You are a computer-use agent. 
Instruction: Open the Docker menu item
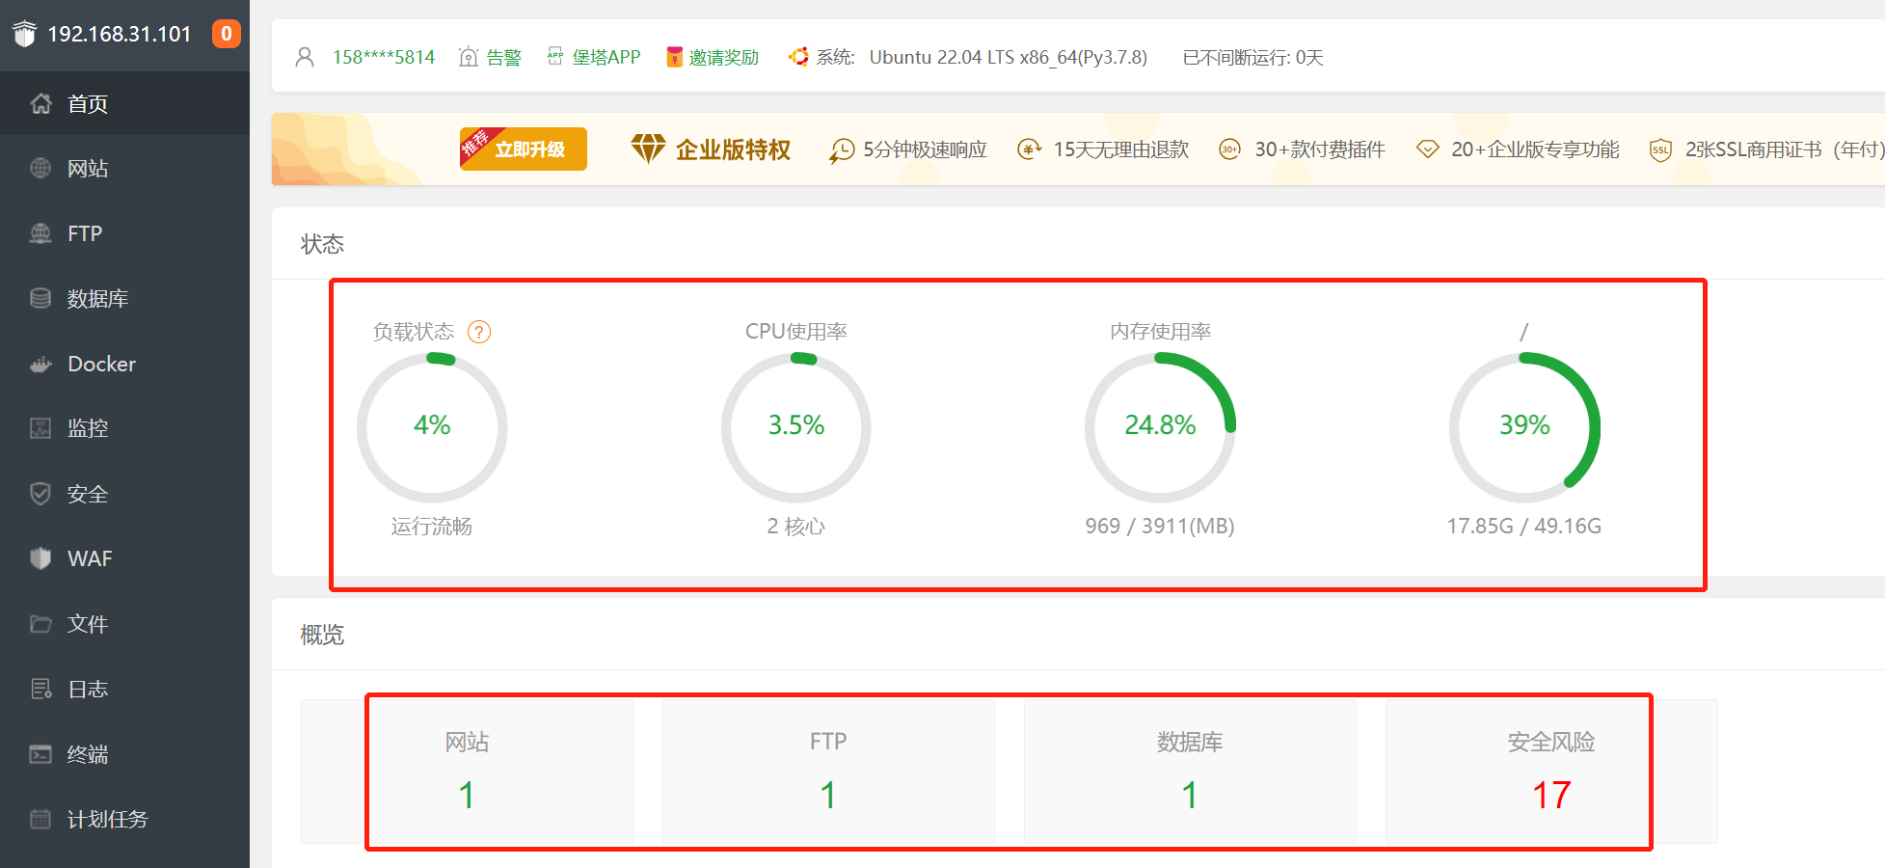tap(124, 364)
